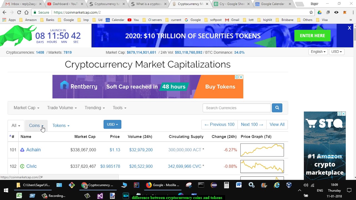Open the Achain coin link
Screen dimensions: 356x200
click(33, 150)
